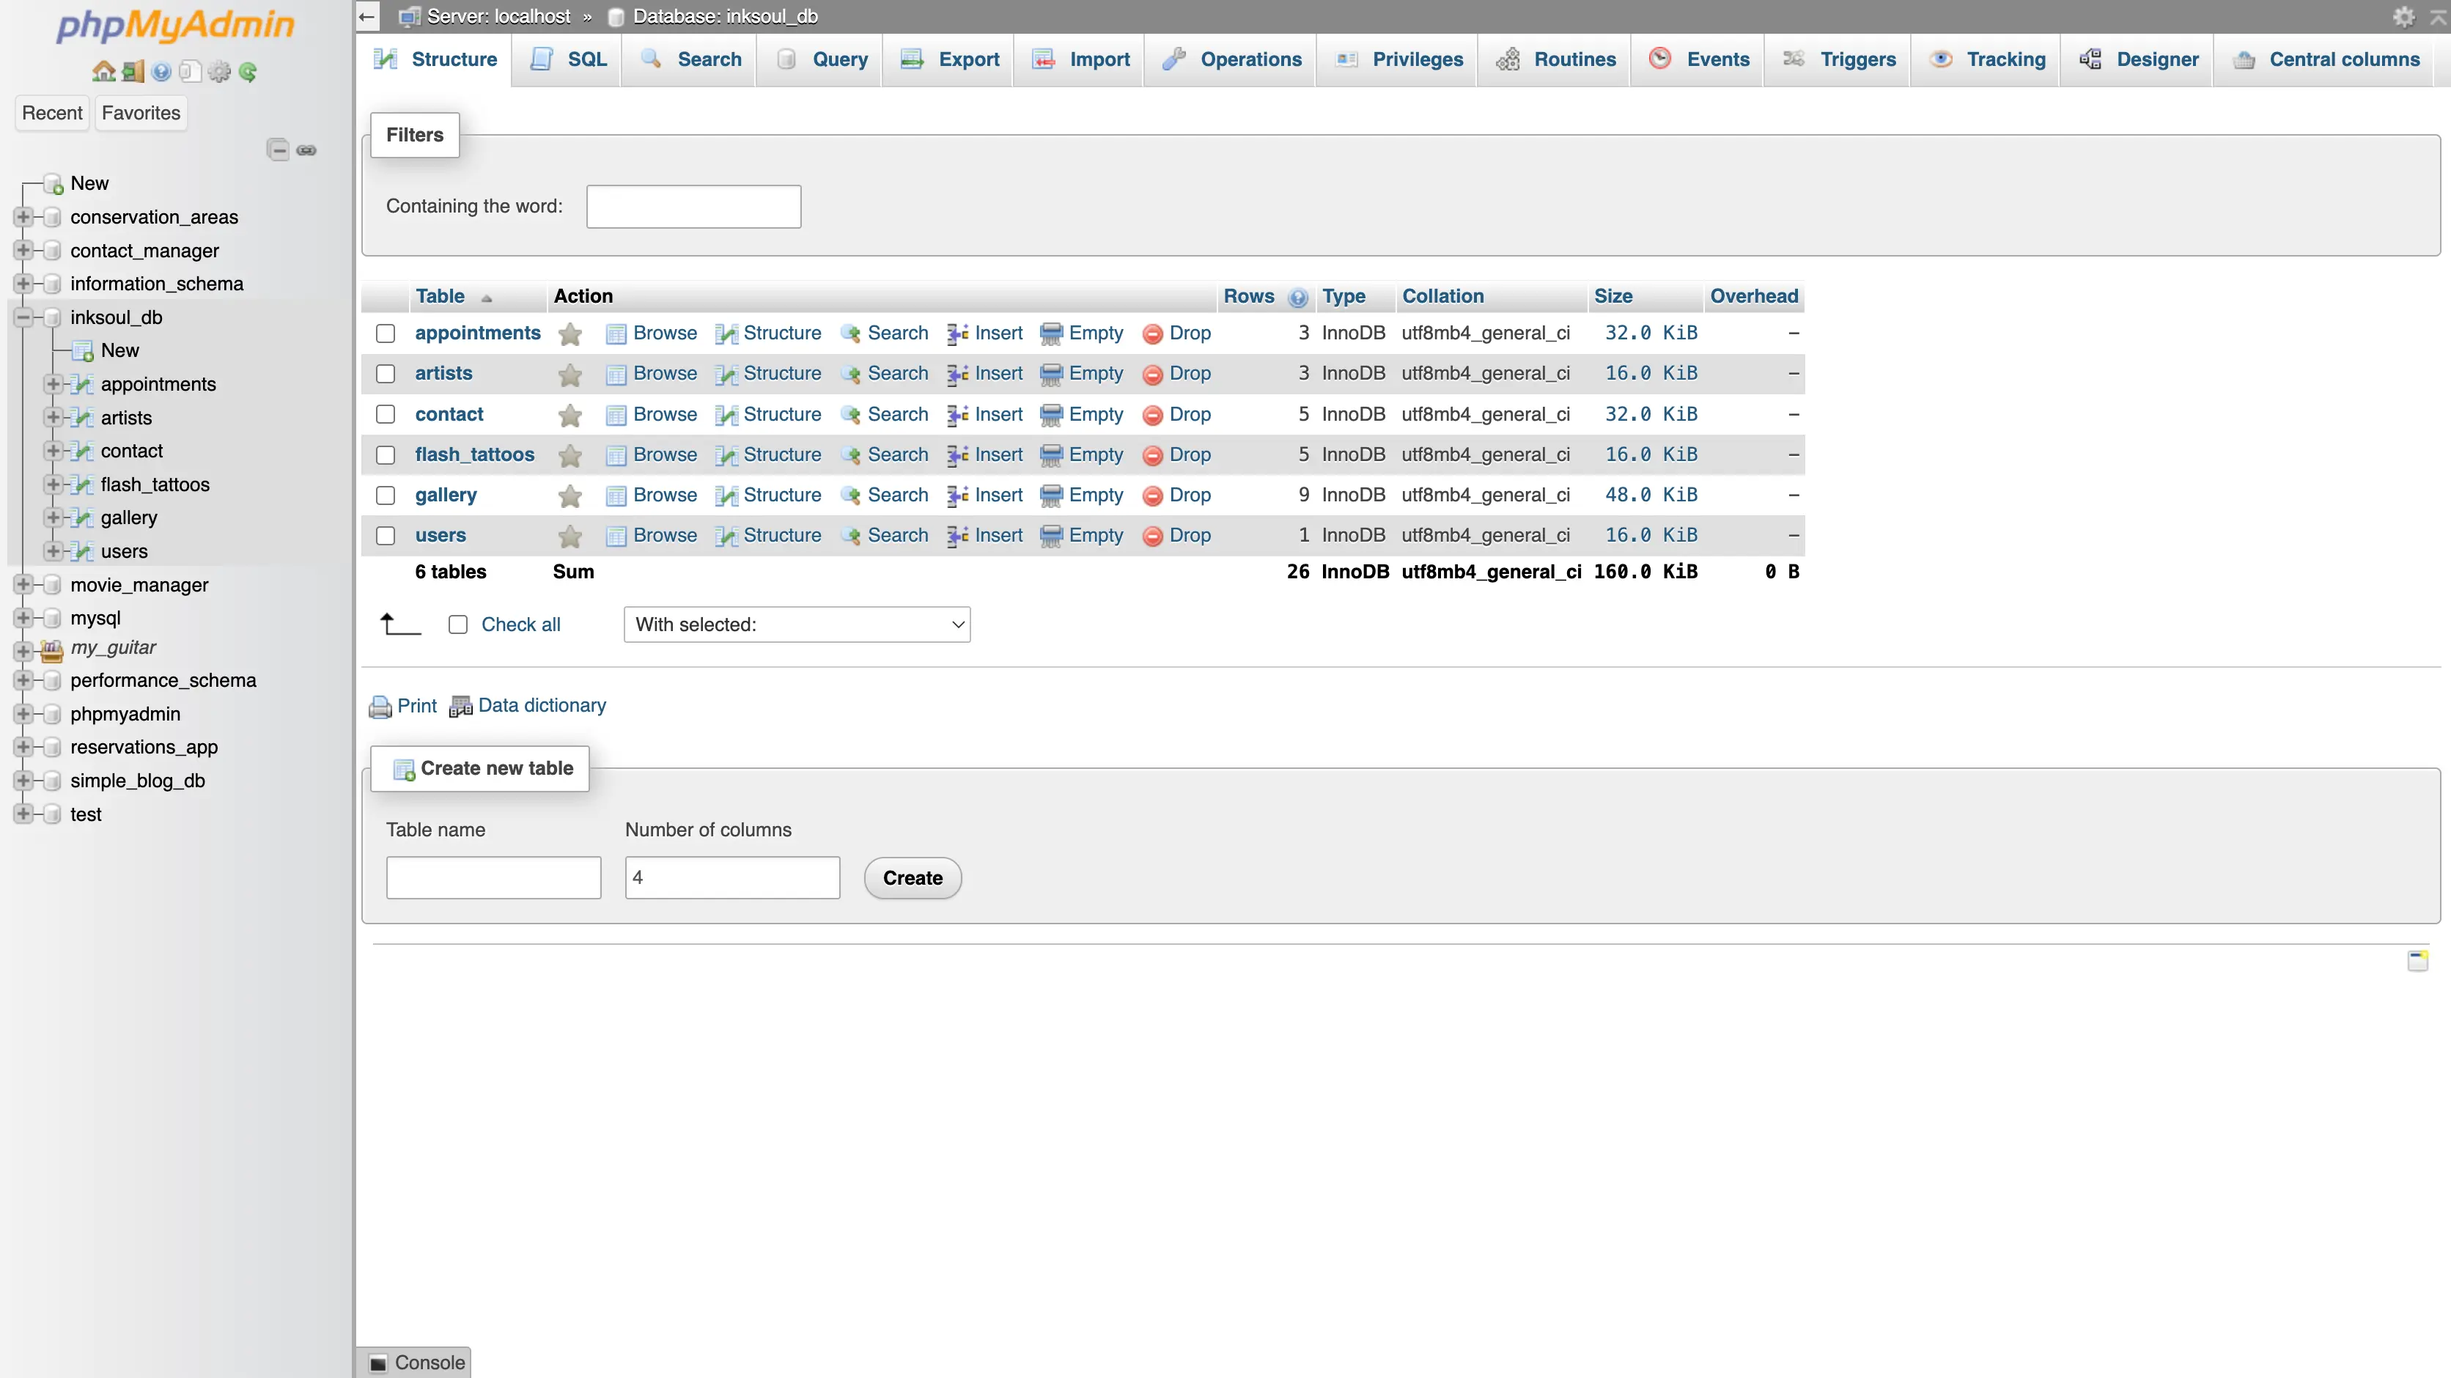This screenshot has width=2451, height=1378.
Task: Click favorites star for gallery table
Action: click(x=570, y=495)
